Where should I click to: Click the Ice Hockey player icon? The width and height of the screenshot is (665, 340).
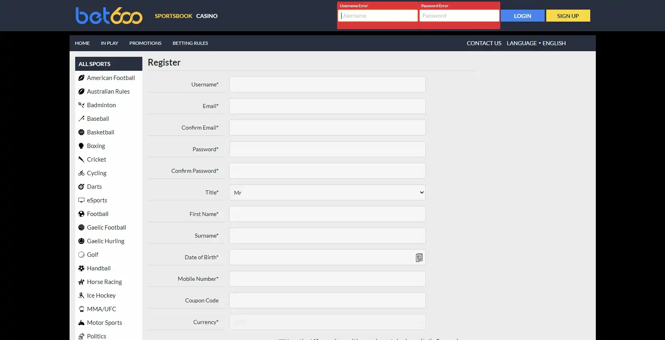pos(81,296)
